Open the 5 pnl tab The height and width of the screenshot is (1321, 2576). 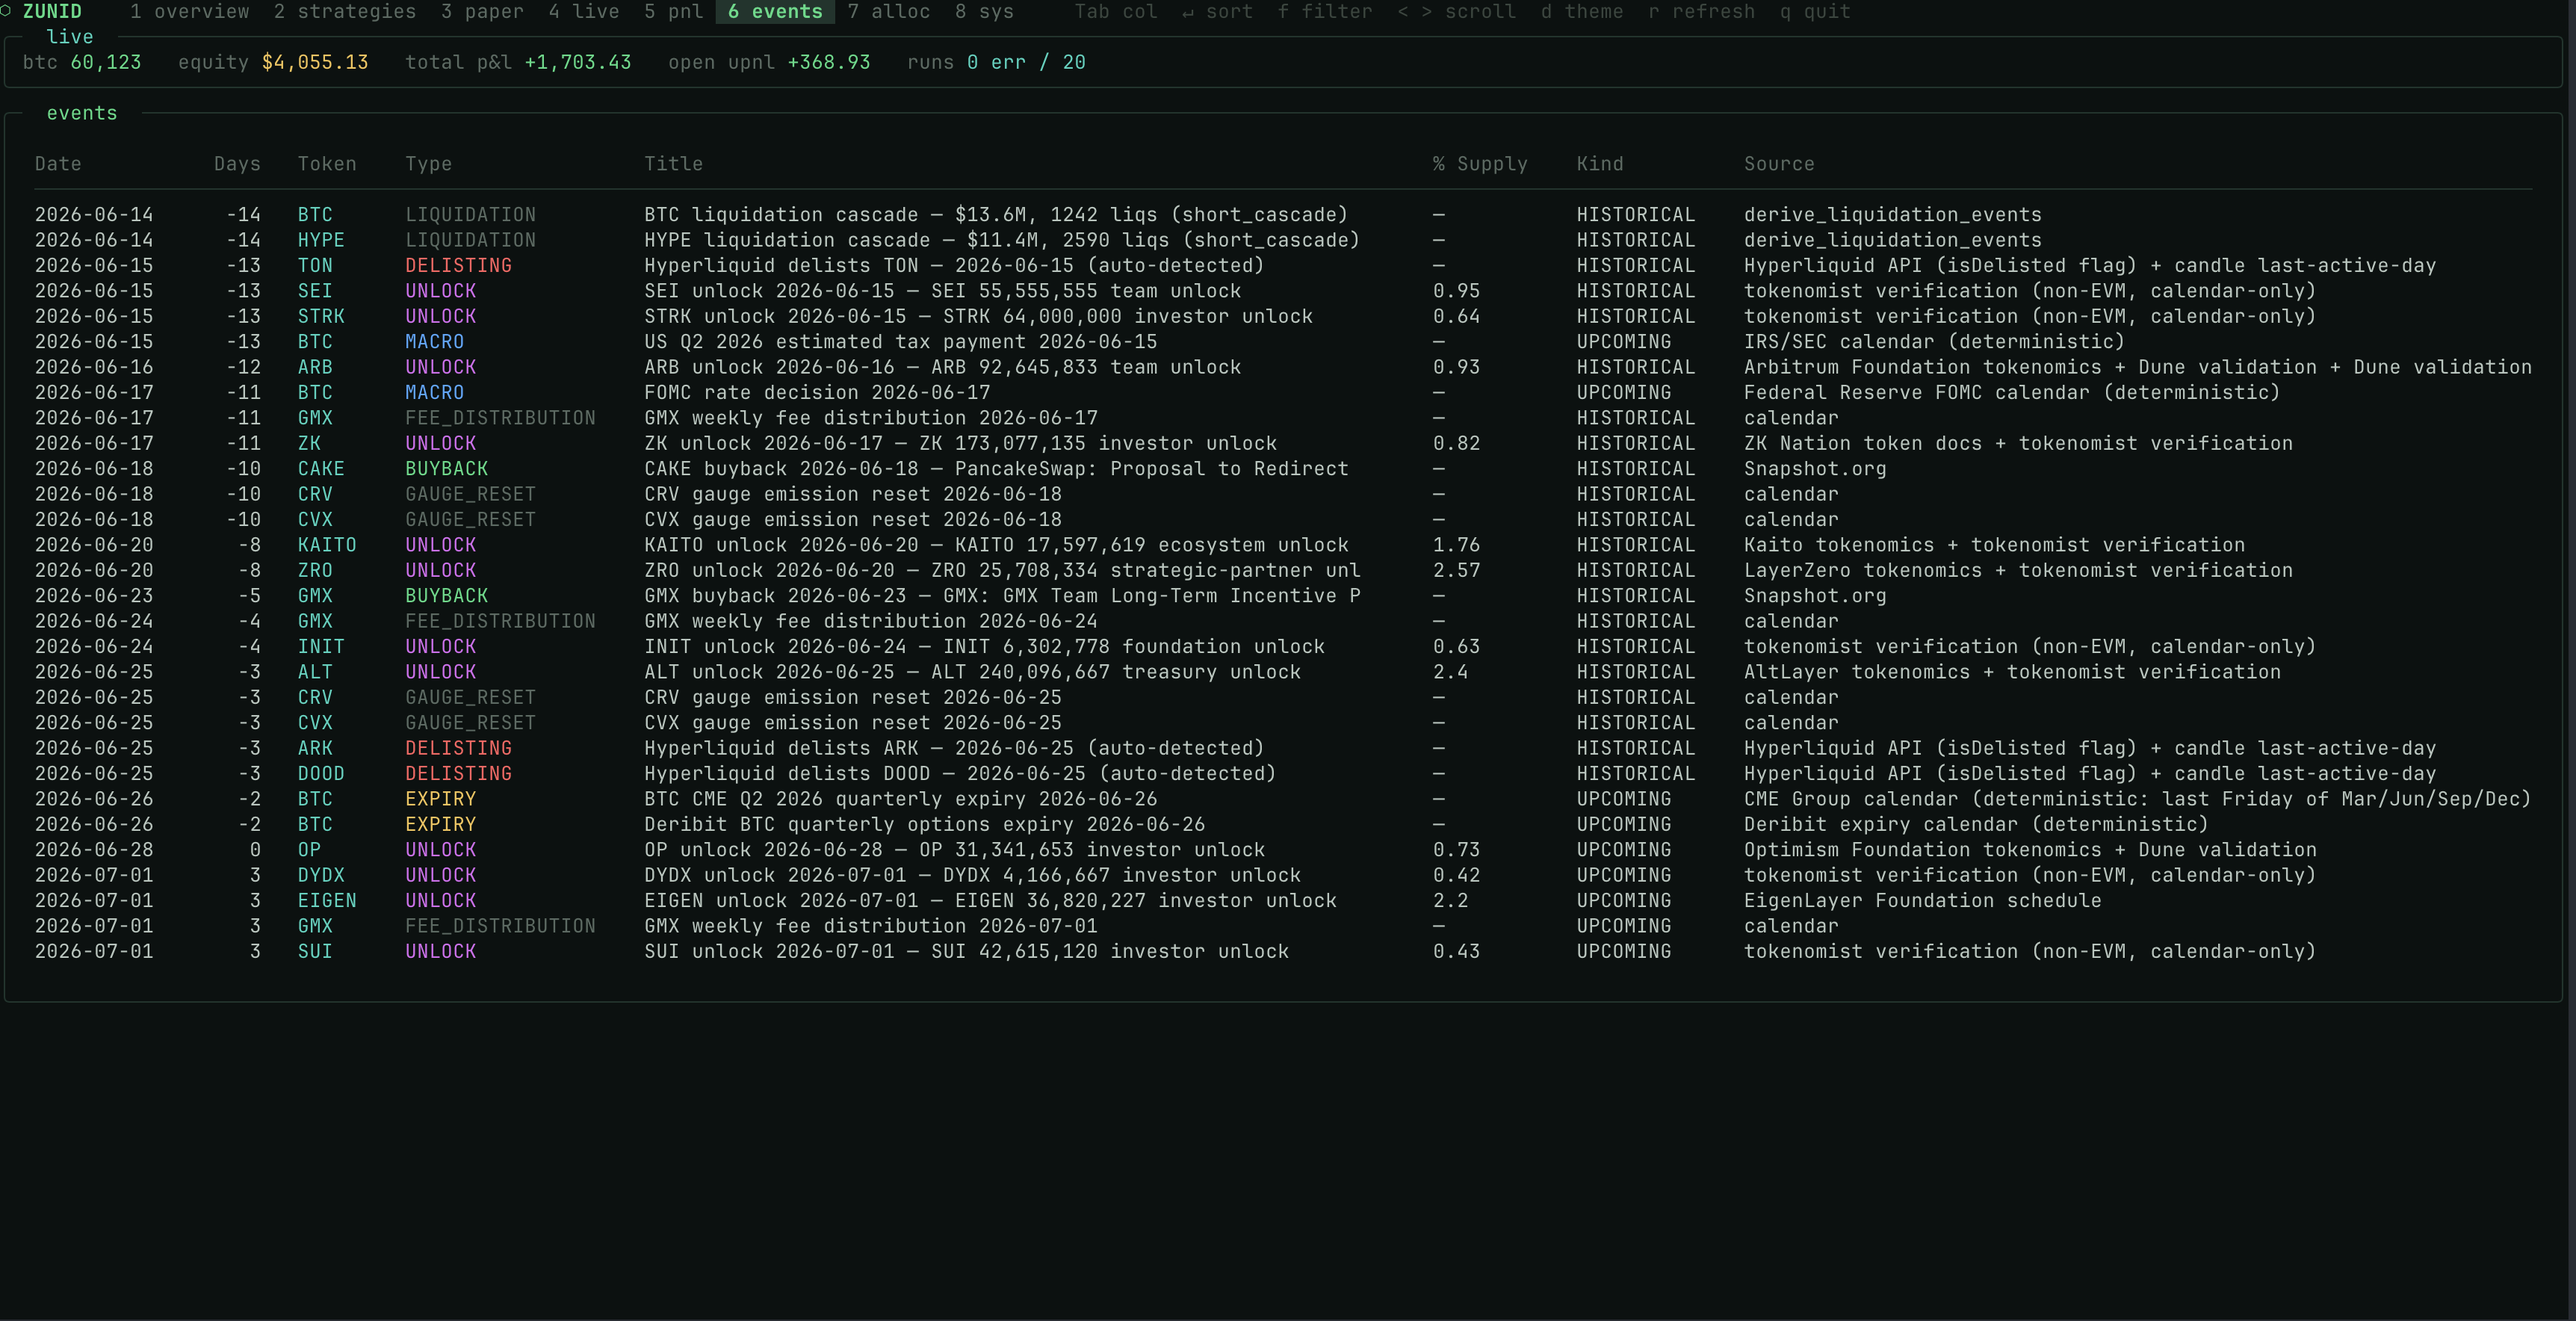tap(674, 12)
